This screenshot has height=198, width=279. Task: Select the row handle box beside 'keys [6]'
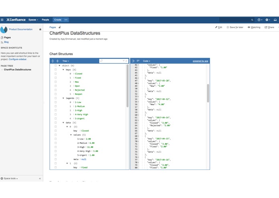tap(55, 70)
